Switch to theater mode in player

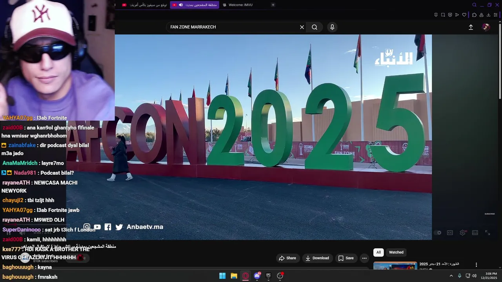click(475, 233)
